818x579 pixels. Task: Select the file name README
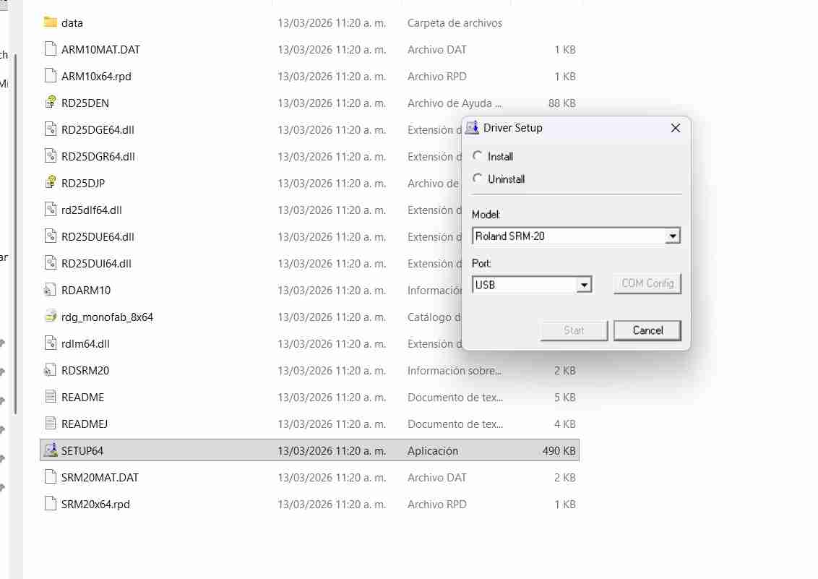(82, 397)
